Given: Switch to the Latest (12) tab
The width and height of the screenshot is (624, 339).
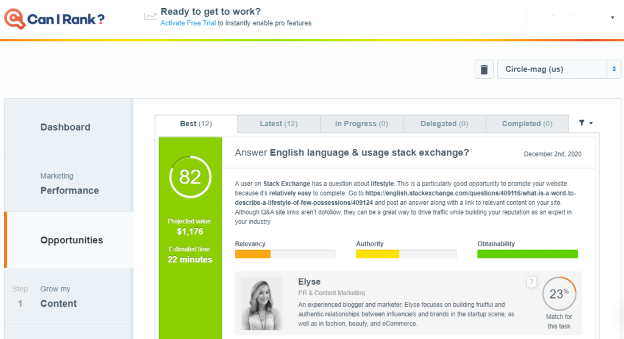Looking at the screenshot, I should 278,124.
